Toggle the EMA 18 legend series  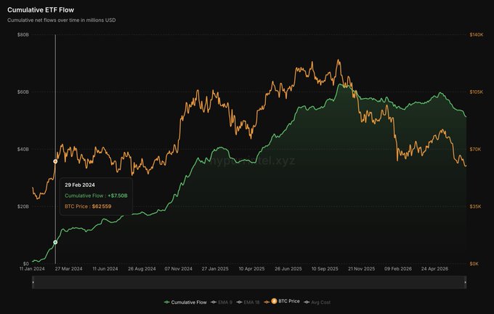[248, 302]
